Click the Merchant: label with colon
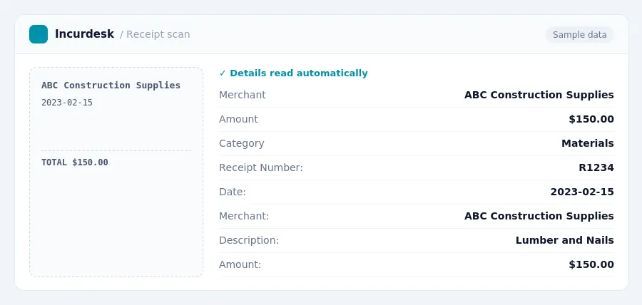This screenshot has width=642, height=305. [244, 216]
